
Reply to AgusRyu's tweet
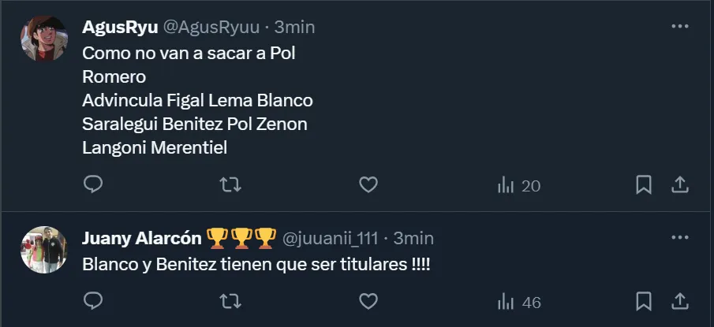[x=93, y=185]
